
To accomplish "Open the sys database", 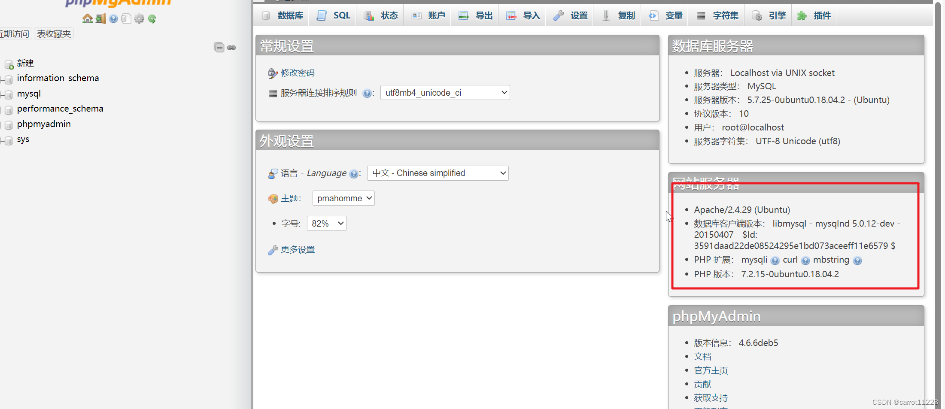I will (23, 139).
